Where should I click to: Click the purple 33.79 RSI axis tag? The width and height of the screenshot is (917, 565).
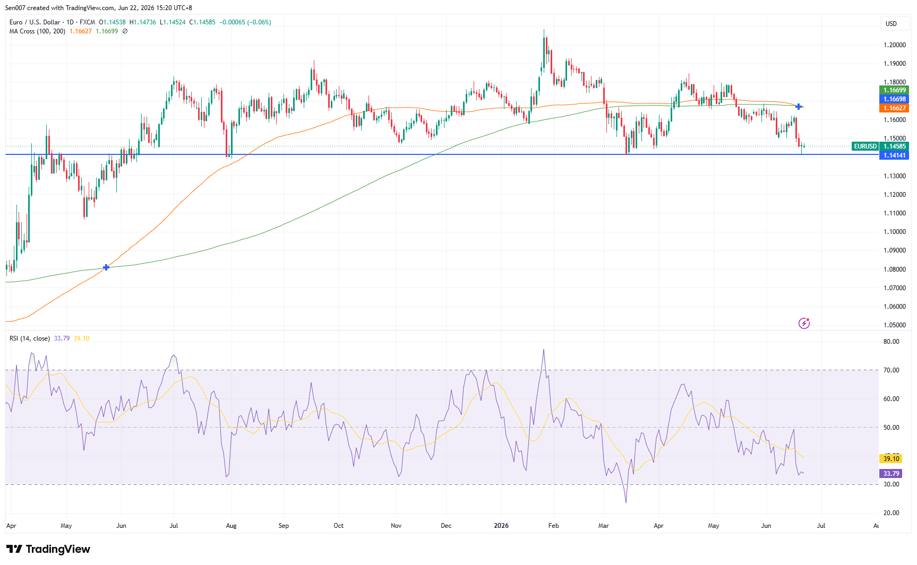[891, 474]
